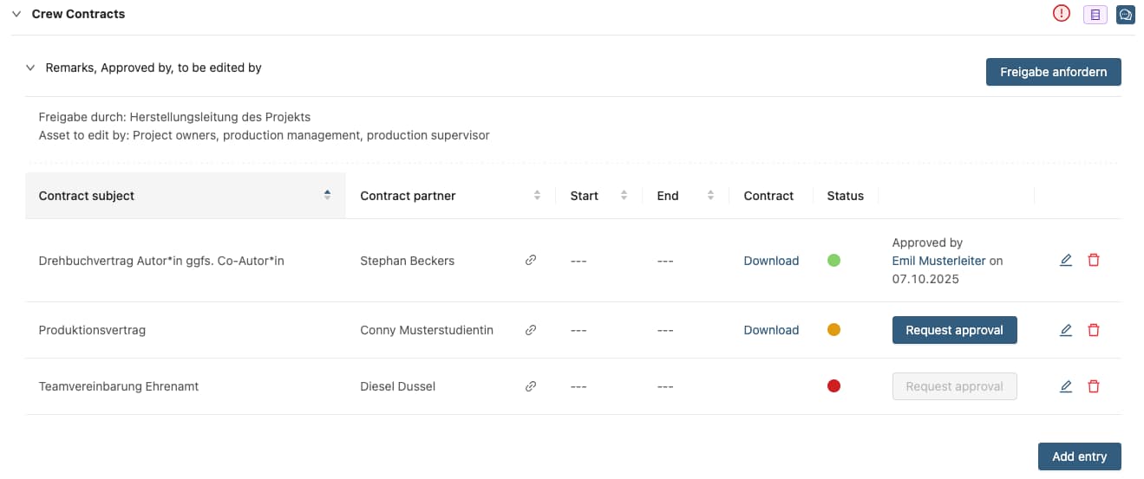The width and height of the screenshot is (1144, 479).
Task: Open the comments chat icon
Action: pyautogui.click(x=1126, y=15)
